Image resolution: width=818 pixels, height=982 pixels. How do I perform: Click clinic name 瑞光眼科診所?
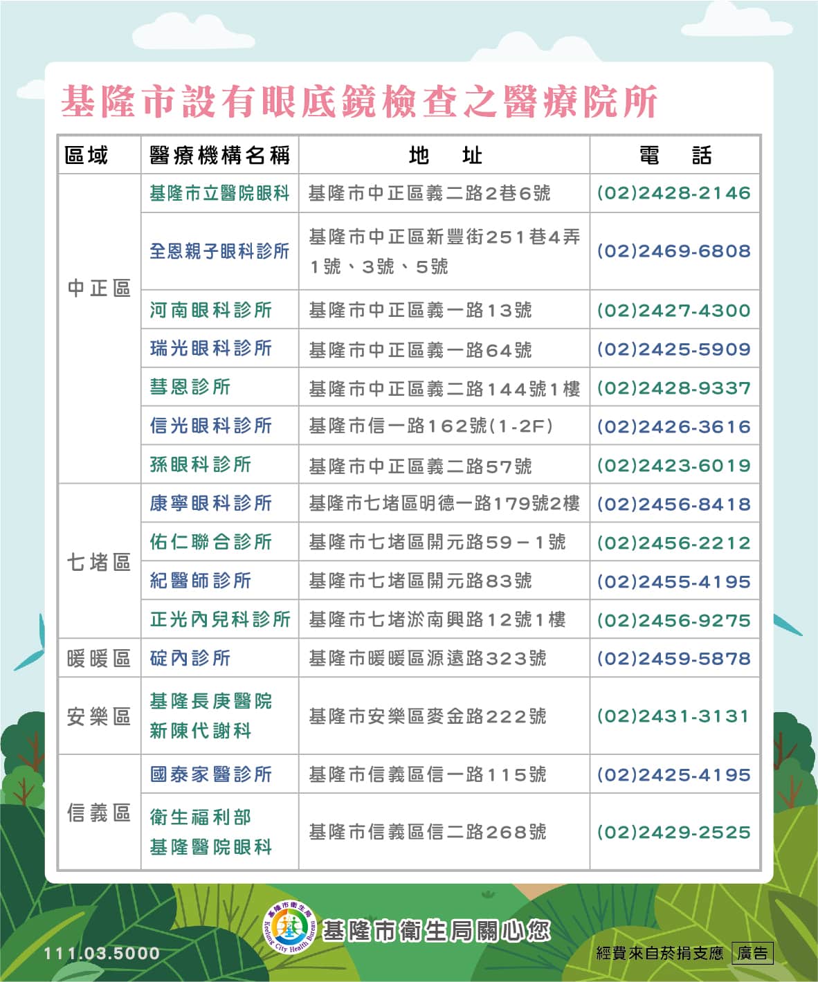click(x=210, y=348)
